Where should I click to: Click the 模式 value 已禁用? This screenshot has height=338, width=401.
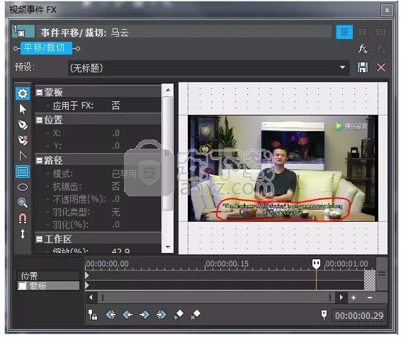point(125,174)
